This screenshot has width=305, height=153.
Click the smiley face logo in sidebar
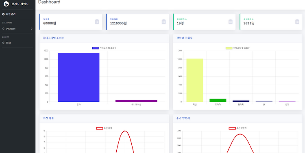pos(6,4)
